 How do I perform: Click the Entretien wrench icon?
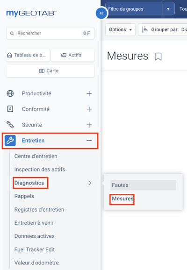point(10,141)
